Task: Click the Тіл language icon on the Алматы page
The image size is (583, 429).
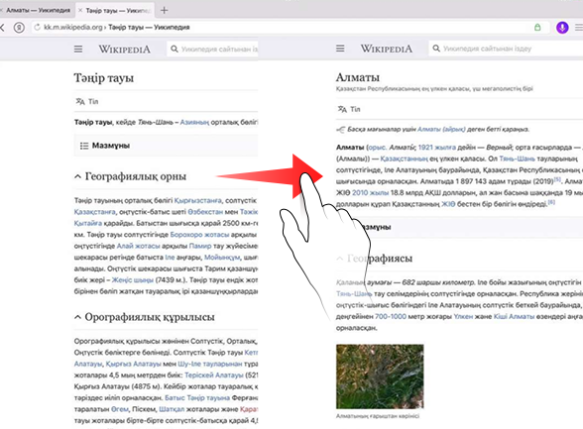Action: pos(342,109)
